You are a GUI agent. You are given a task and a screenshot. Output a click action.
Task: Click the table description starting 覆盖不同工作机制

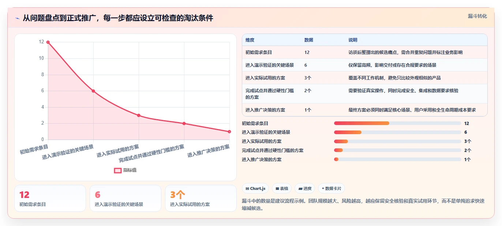point(394,78)
